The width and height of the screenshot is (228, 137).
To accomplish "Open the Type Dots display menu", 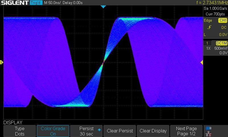I will click(x=20, y=131).
